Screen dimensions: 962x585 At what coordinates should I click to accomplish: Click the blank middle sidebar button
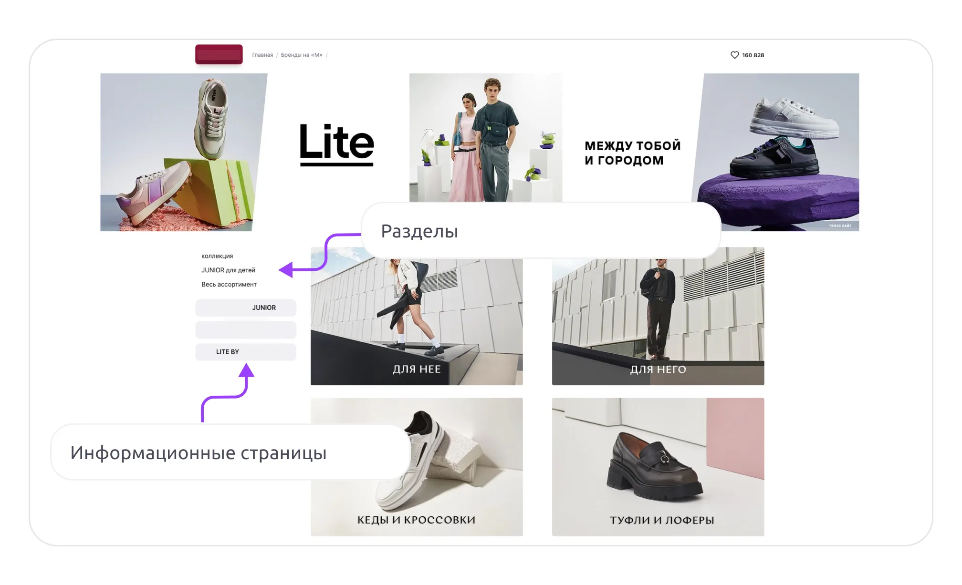246,330
